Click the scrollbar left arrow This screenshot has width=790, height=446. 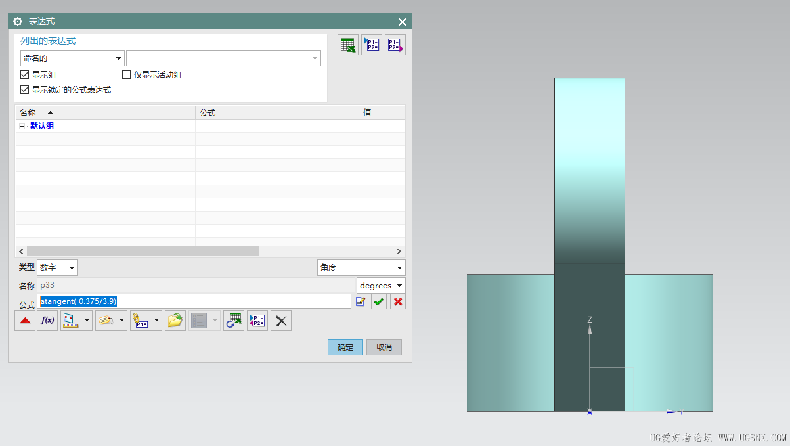(x=20, y=251)
